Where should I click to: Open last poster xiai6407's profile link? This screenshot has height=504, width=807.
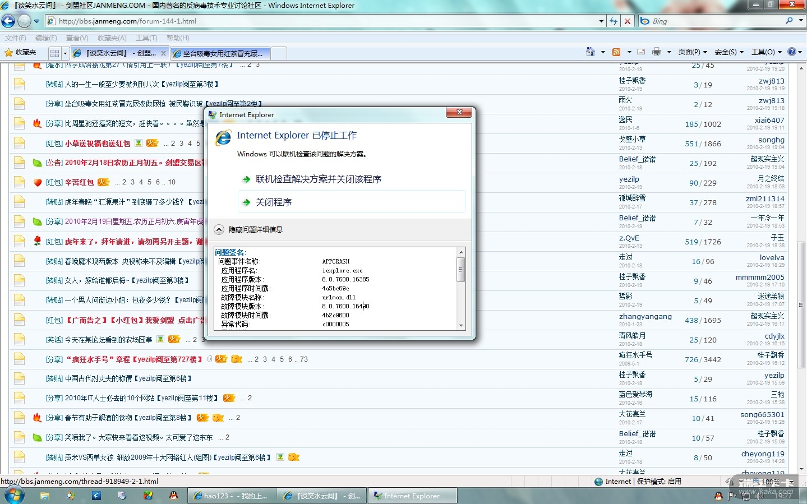[769, 121]
